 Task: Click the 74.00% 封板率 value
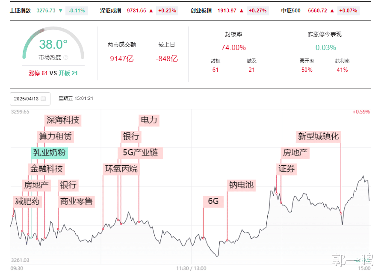pos(233,47)
